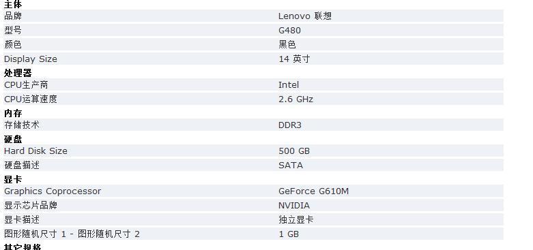Click the 1 GB graphics memory value
The width and height of the screenshot is (533, 250).
tap(289, 234)
